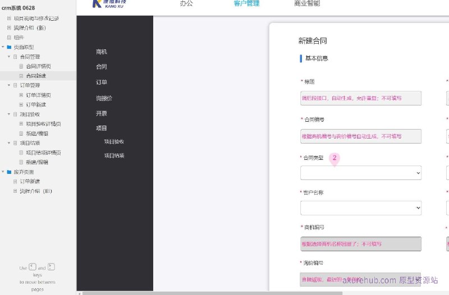Collapse the 合同管理 tree arrow
Viewport: 449px width, 295px height.
click(9, 57)
